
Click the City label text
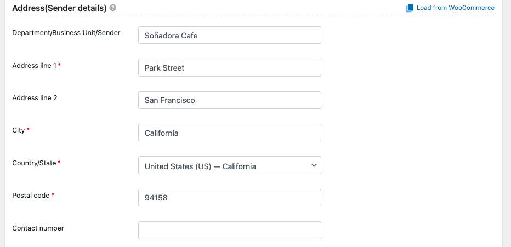click(18, 130)
